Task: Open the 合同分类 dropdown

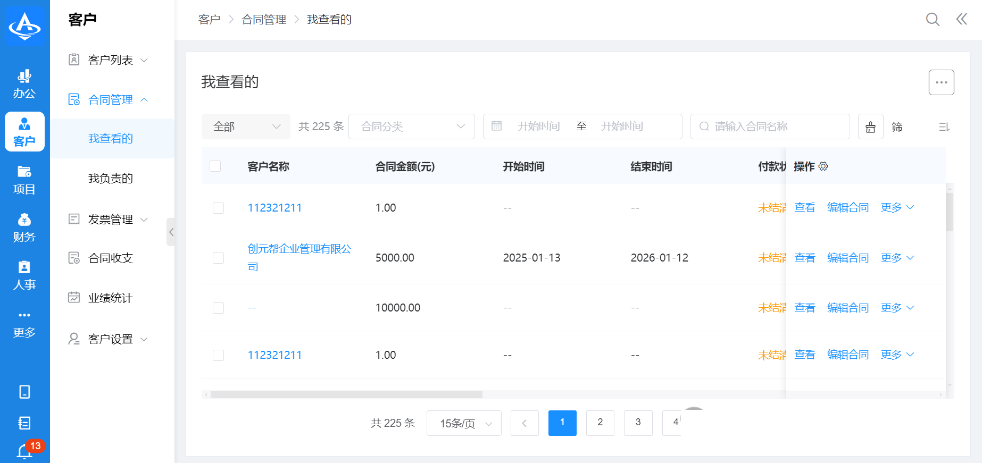Action: point(411,127)
